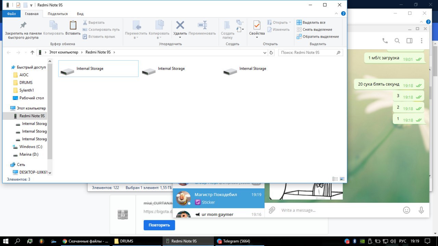The width and height of the screenshot is (438, 246).
Task: Open Telegram emoji smiley picker
Action: [x=407, y=210]
